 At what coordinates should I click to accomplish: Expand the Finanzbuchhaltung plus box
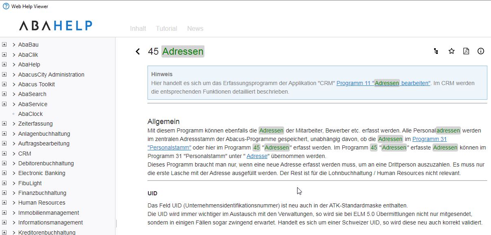point(4,193)
